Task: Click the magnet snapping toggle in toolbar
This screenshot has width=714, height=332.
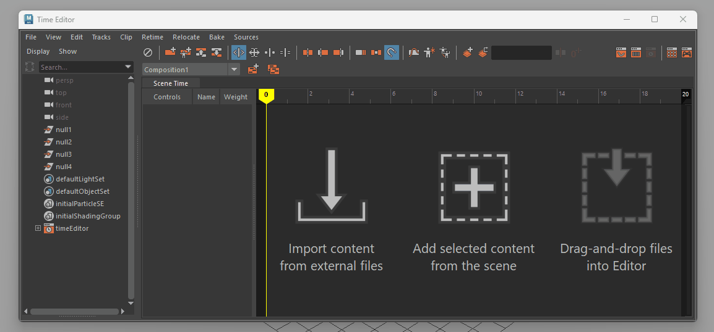Action: pyautogui.click(x=391, y=53)
